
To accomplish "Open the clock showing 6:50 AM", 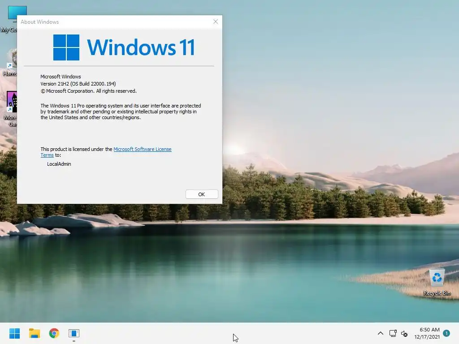I will (427, 333).
